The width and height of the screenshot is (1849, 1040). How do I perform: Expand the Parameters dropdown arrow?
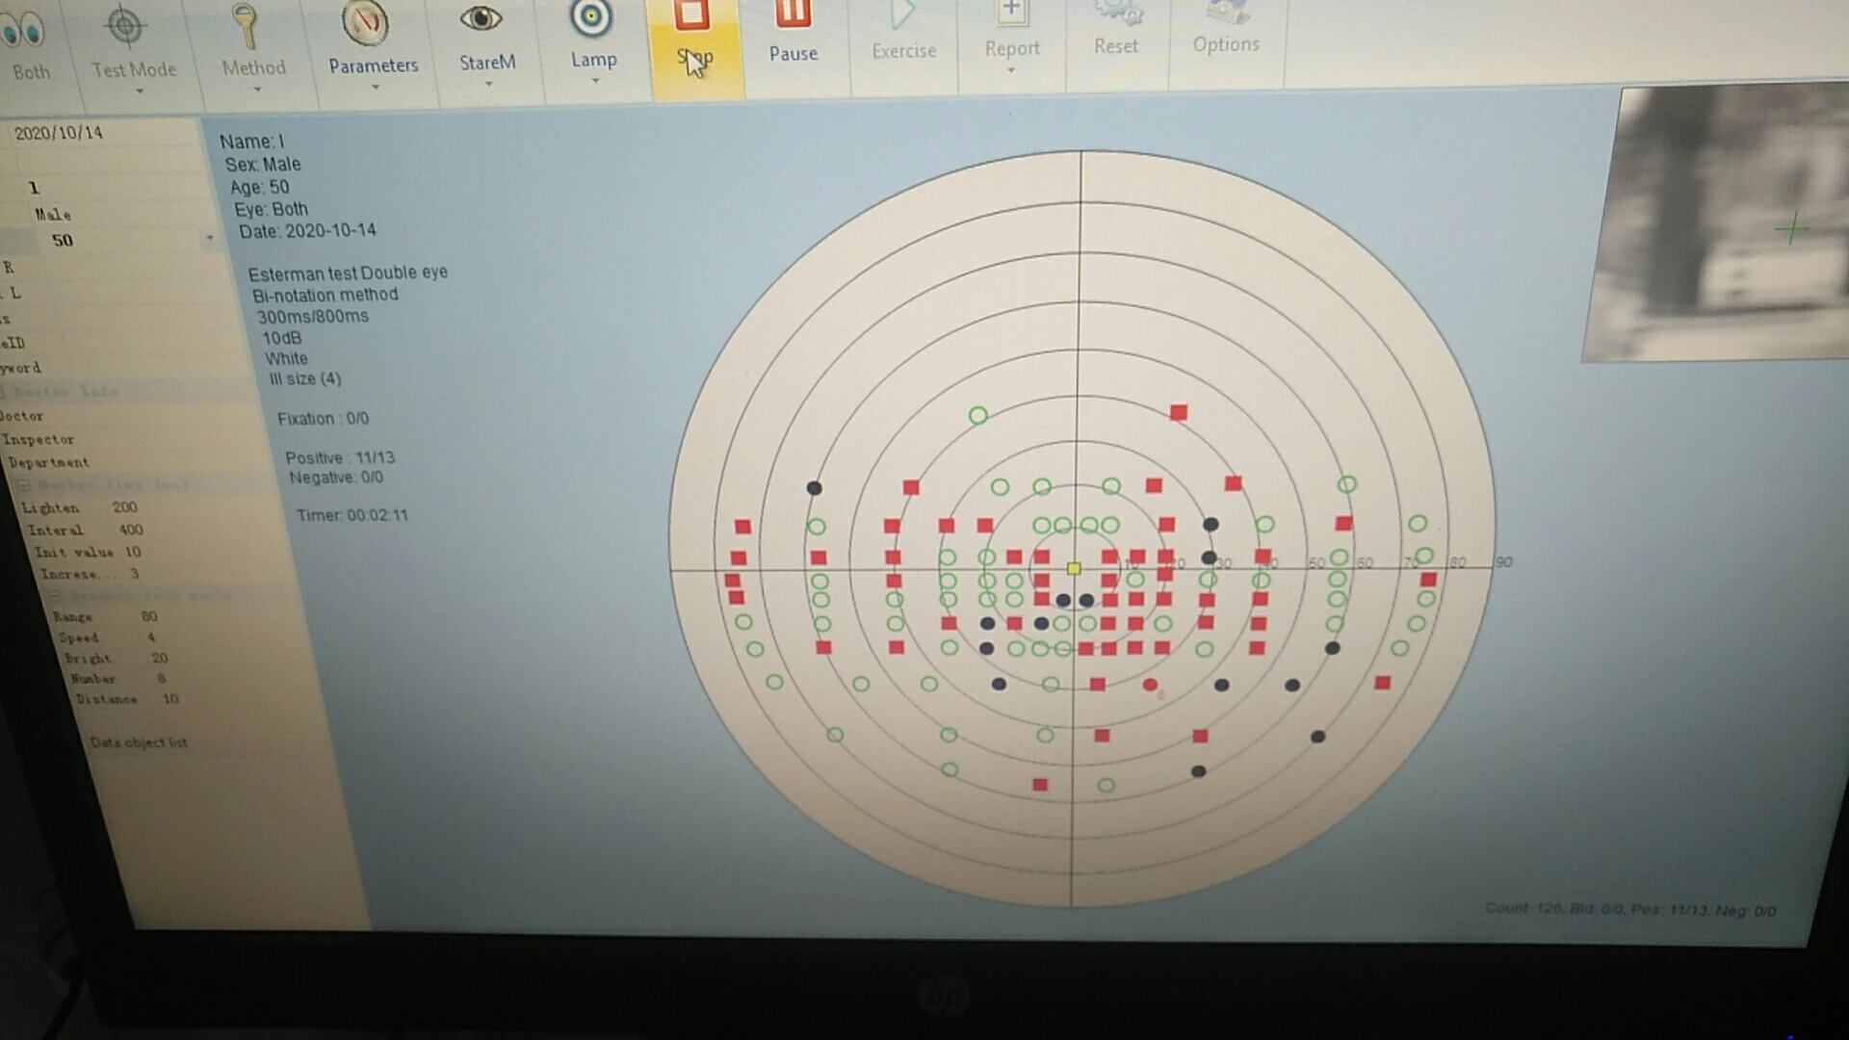(x=375, y=88)
